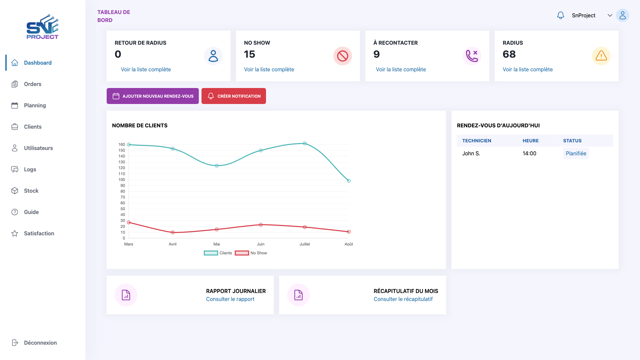640x360 pixels.
Task: Click the user avatar icon
Action: (623, 15)
